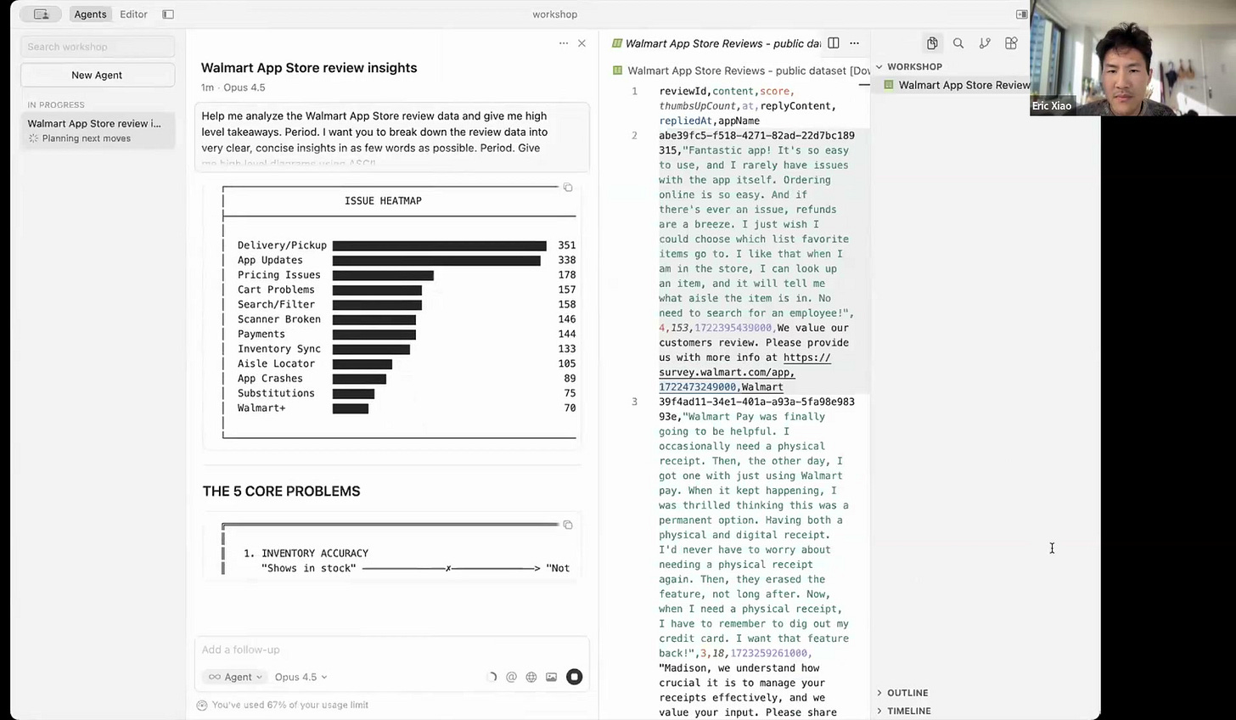Click CSV file icon in Workshop tree
The width and height of the screenshot is (1236, 720).
[889, 85]
